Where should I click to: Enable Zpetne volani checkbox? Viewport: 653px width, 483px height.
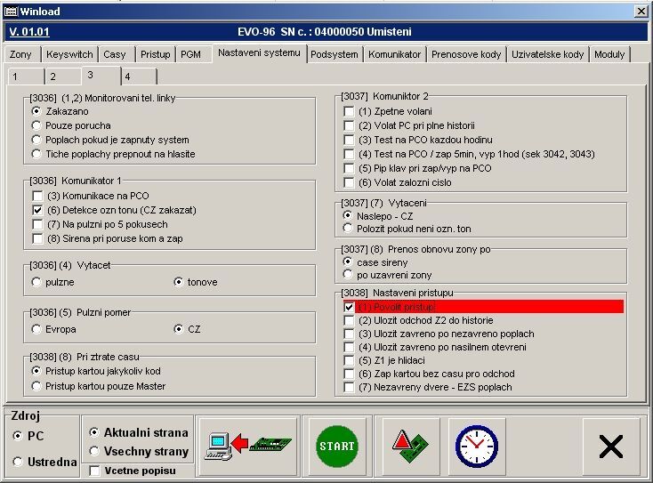point(349,112)
